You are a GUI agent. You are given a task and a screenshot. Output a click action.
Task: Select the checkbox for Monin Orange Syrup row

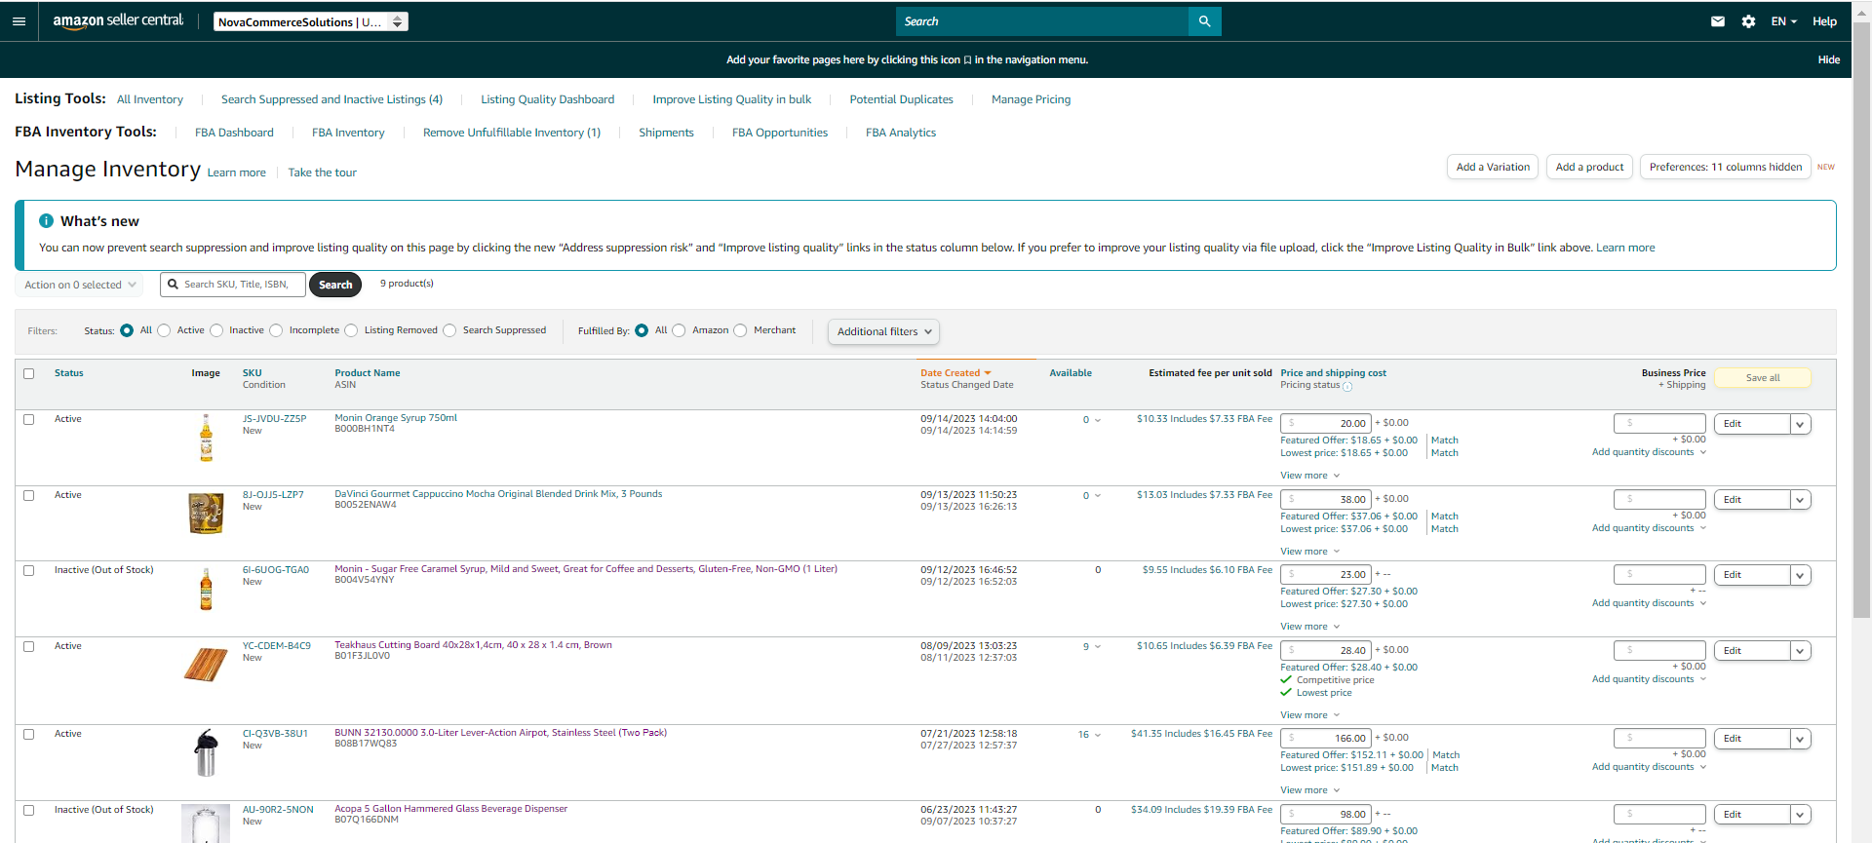coord(29,419)
